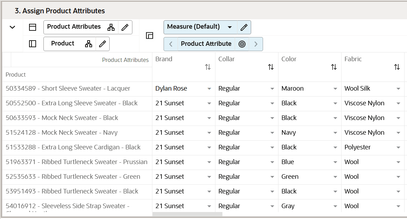
Task: Advance to the next Product Attribute slice
Action: [x=256, y=44]
